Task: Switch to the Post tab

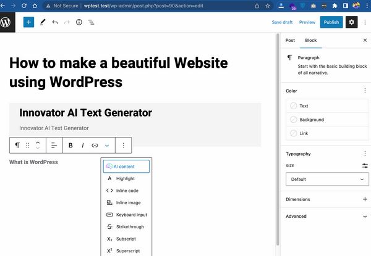Action: tap(290, 40)
